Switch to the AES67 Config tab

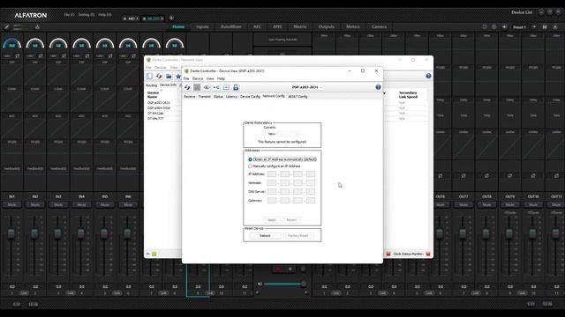coord(298,97)
